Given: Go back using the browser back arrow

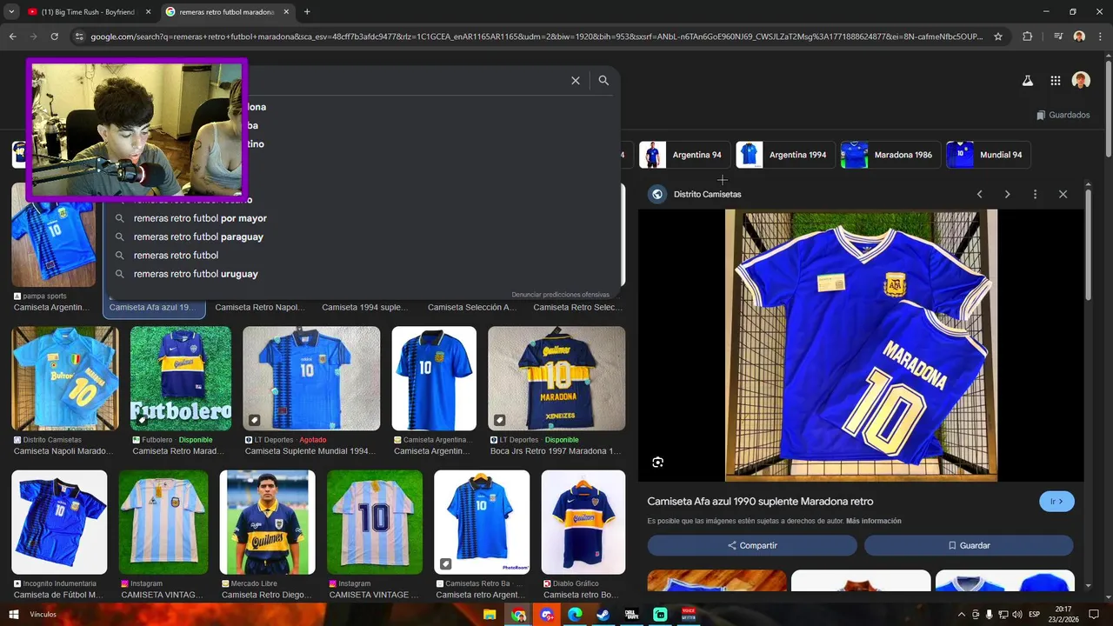Looking at the screenshot, I should pyautogui.click(x=12, y=37).
